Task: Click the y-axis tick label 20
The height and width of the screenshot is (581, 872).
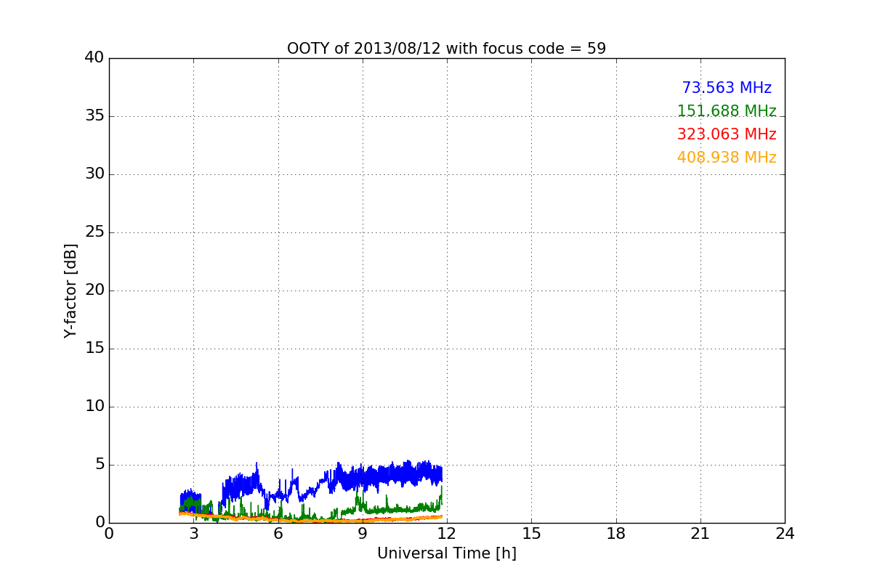Action: (94, 290)
